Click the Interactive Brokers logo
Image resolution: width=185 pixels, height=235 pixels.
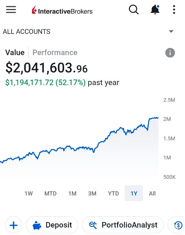[62, 10]
